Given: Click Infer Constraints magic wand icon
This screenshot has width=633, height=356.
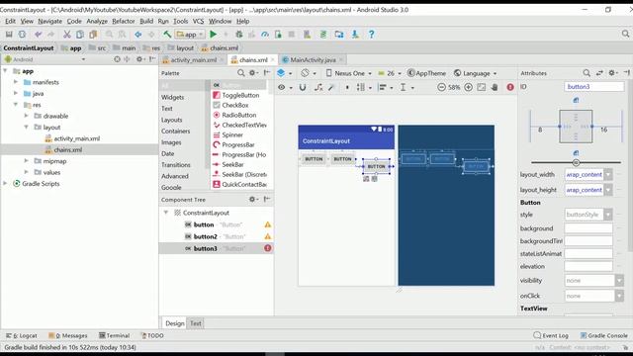Looking at the screenshot, I should pyautogui.click(x=331, y=87).
